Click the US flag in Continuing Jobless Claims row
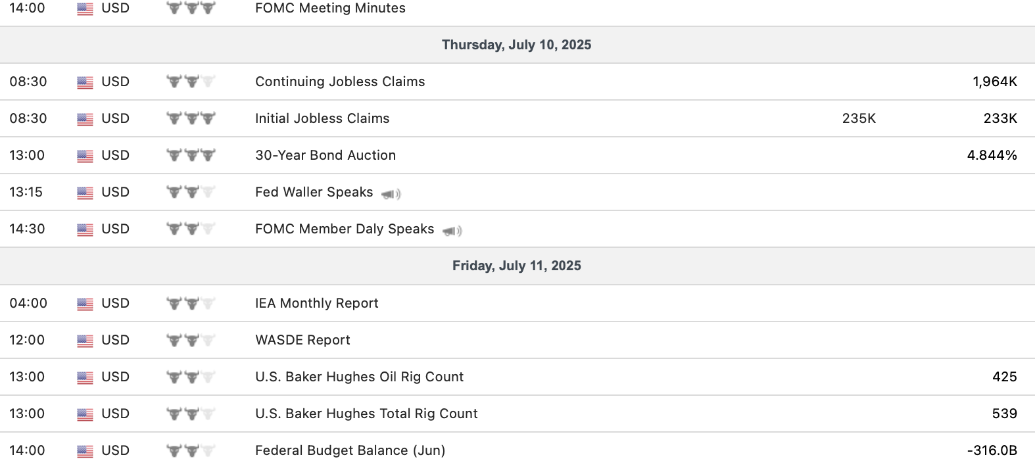 point(85,82)
